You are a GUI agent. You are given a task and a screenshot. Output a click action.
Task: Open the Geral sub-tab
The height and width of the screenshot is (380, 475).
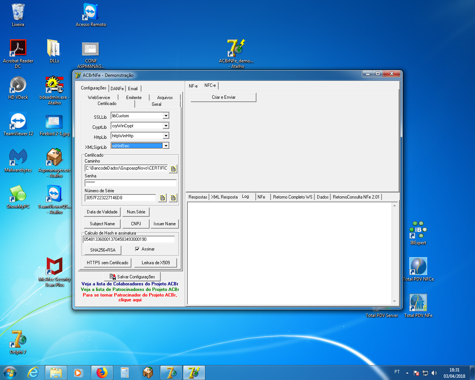tap(157, 104)
